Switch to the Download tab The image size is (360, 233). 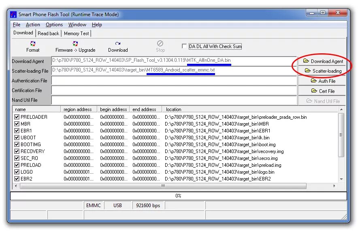point(23,33)
